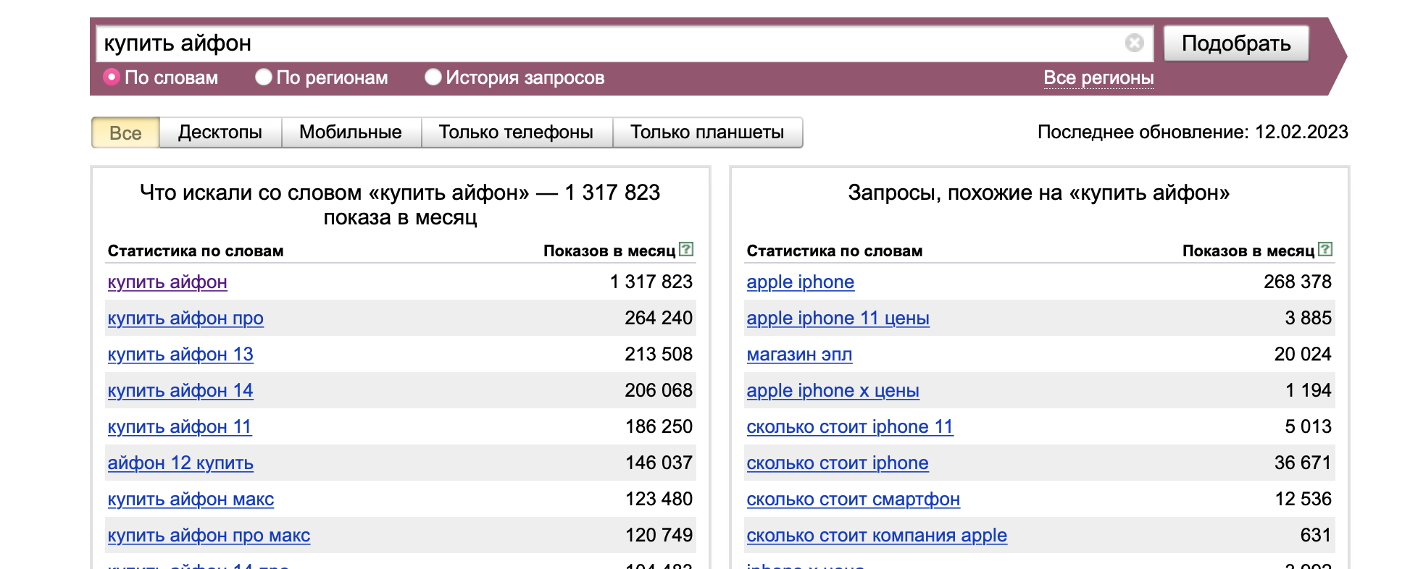The width and height of the screenshot is (1410, 569).
Task: Open the магазин эпл link
Action: 799,354
